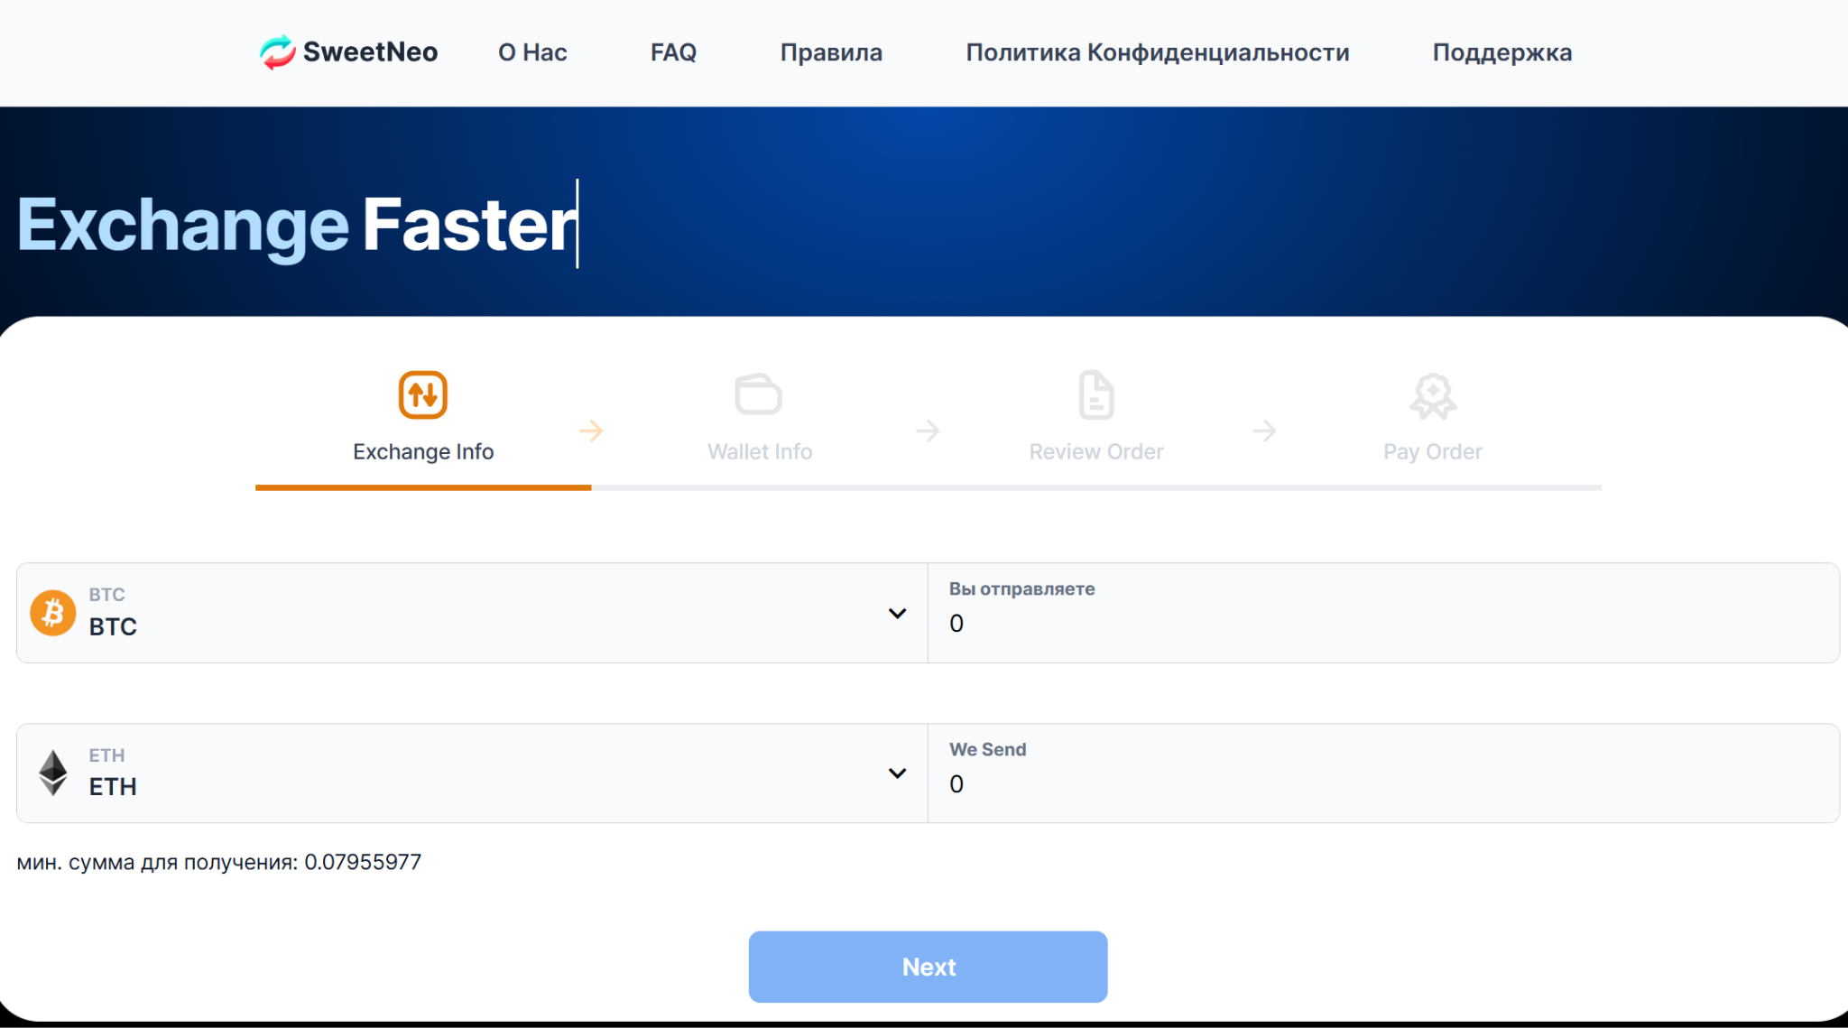
Task: Open the BTC send currency selector
Action: (x=472, y=613)
